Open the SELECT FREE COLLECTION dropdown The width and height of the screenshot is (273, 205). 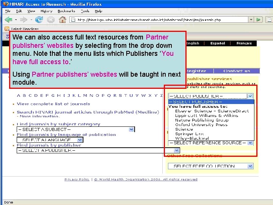(211, 166)
